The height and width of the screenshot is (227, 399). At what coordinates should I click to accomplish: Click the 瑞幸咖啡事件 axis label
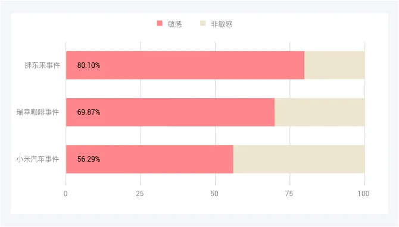tap(38, 112)
